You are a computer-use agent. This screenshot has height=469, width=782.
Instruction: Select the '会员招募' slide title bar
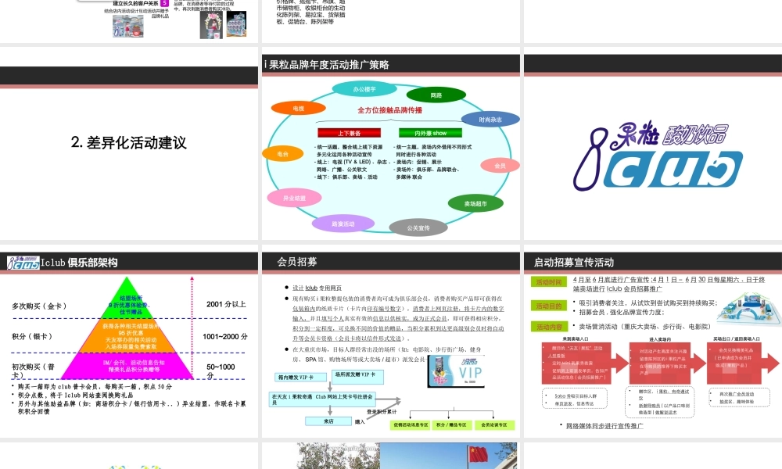(x=390, y=262)
